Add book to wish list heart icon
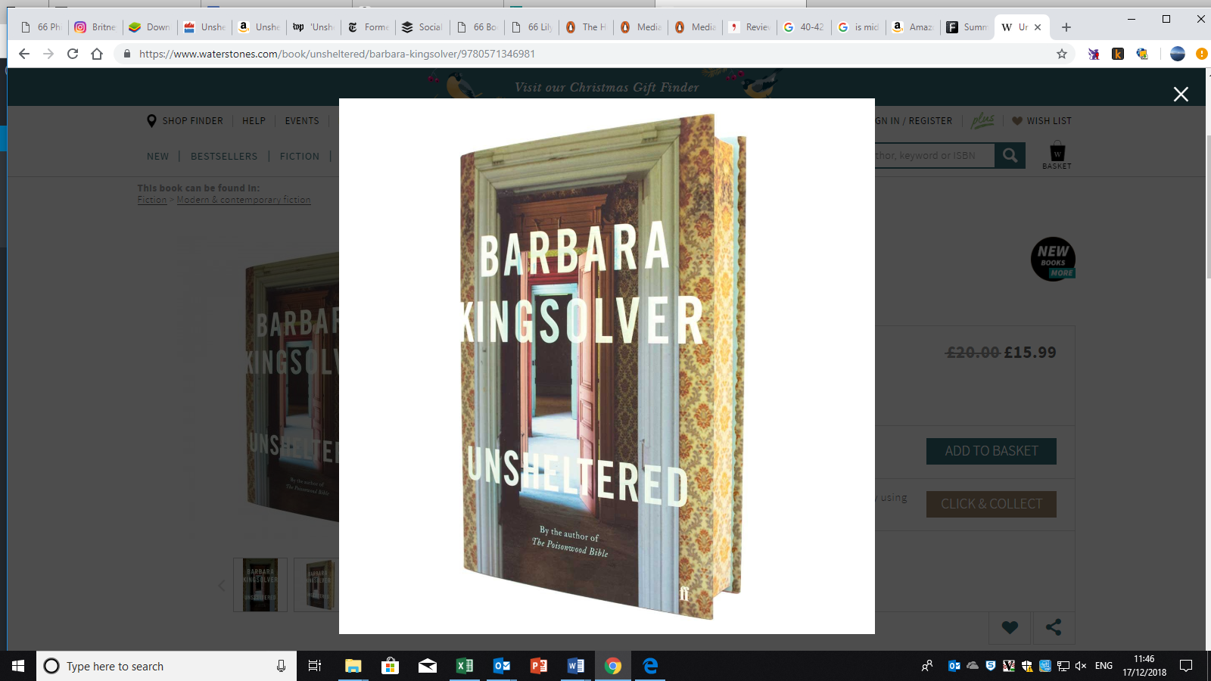This screenshot has width=1211, height=681. point(1010,627)
